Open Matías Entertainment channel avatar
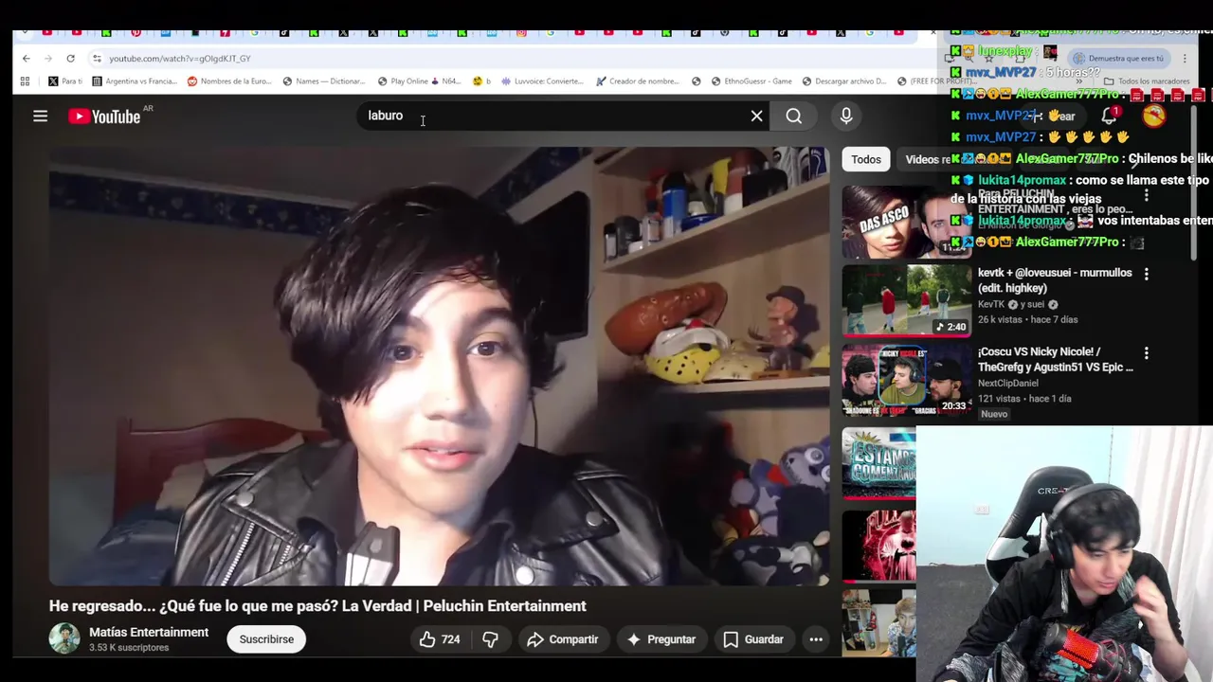This screenshot has width=1213, height=682. coord(64,639)
